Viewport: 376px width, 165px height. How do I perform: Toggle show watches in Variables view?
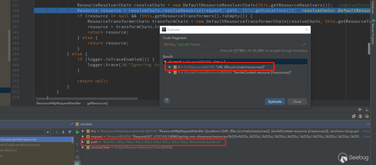point(77,163)
